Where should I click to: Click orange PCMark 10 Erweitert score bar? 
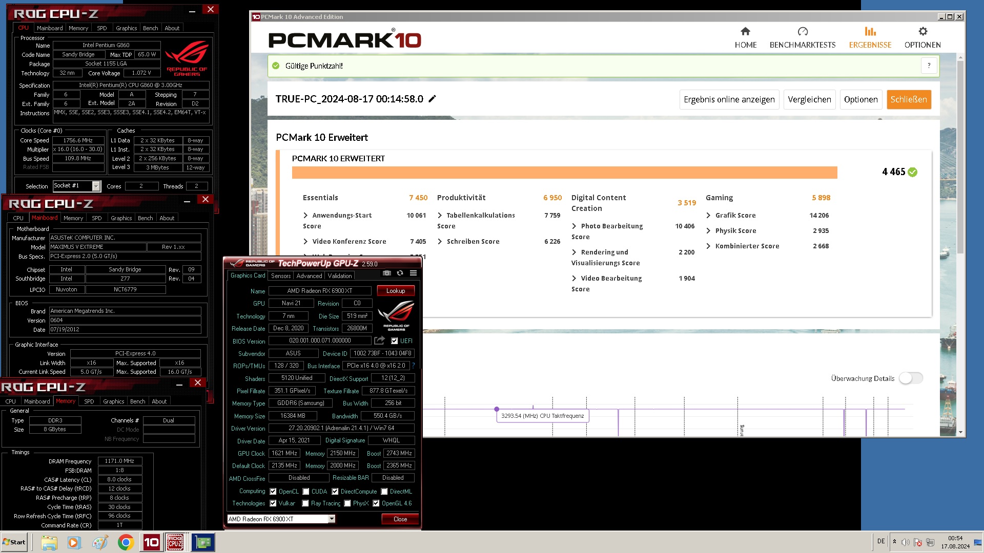click(564, 173)
